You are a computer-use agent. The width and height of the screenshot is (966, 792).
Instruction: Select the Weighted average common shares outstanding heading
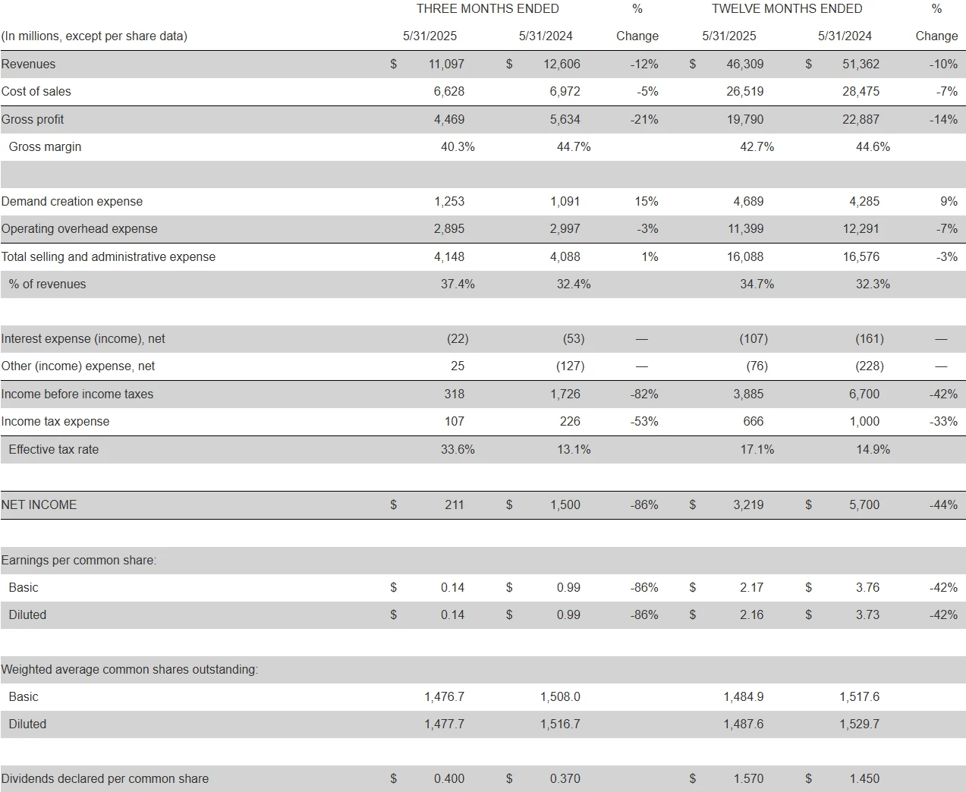(x=130, y=670)
